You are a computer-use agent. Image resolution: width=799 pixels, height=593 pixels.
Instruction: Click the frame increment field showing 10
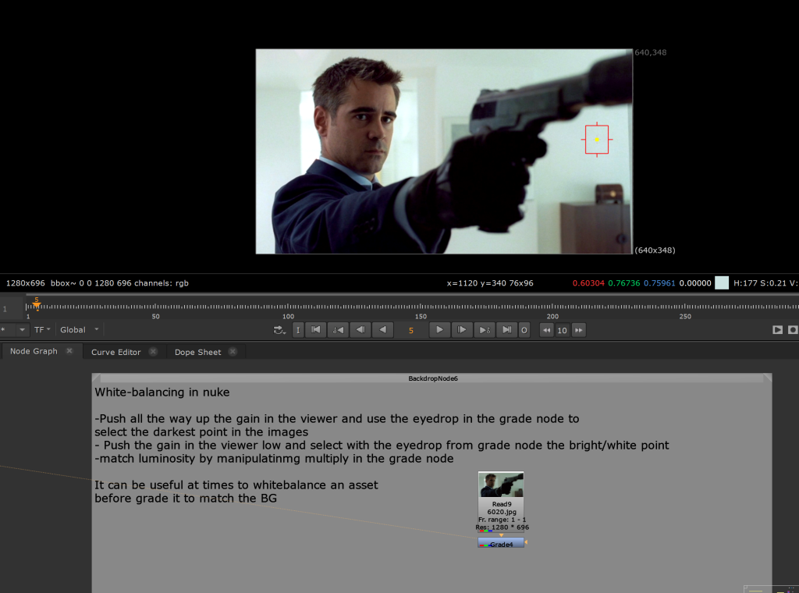point(562,330)
